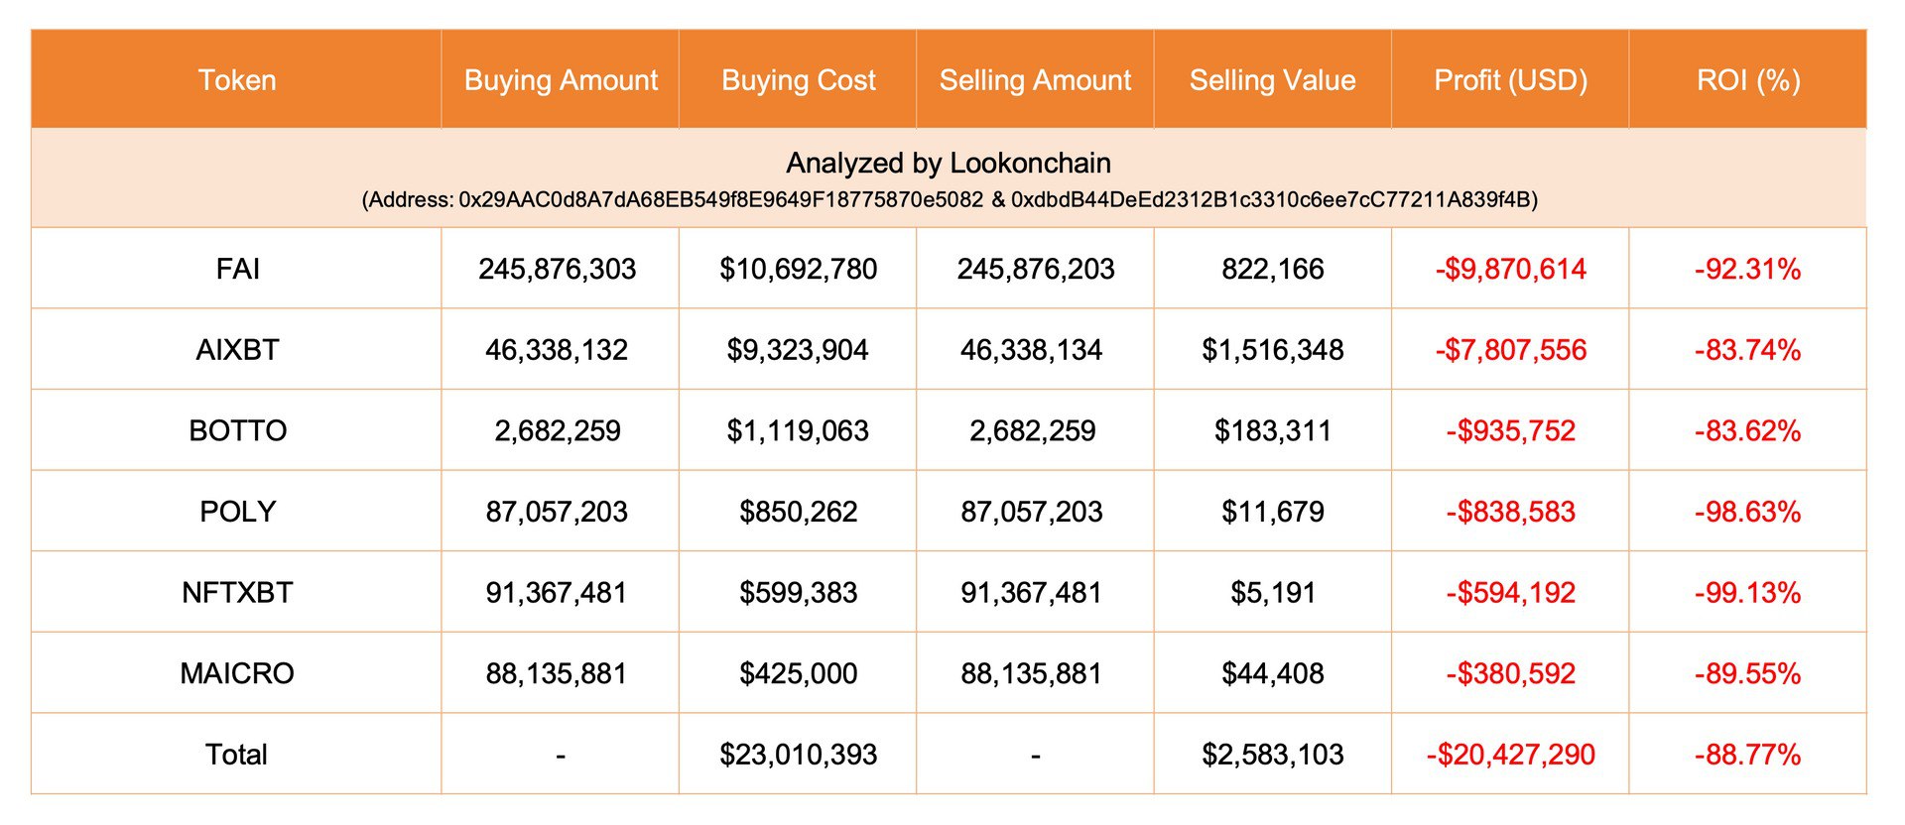Click the -88.77% total ROI cell
This screenshot has height=825, width=1905.
[1747, 755]
